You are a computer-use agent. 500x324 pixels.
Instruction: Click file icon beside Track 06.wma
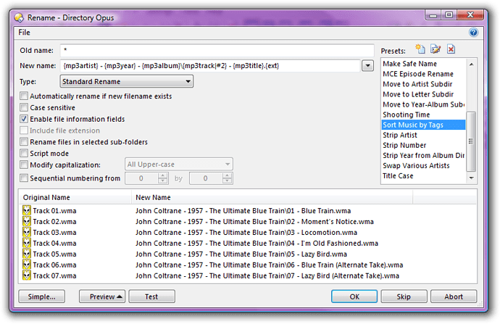pyautogui.click(x=27, y=265)
